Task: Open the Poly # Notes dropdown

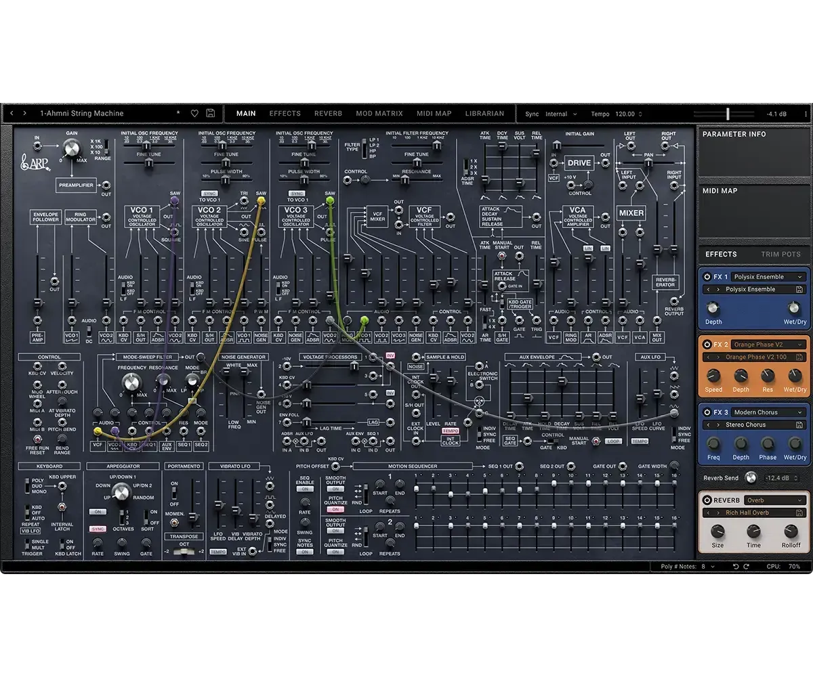Action: coord(708,566)
